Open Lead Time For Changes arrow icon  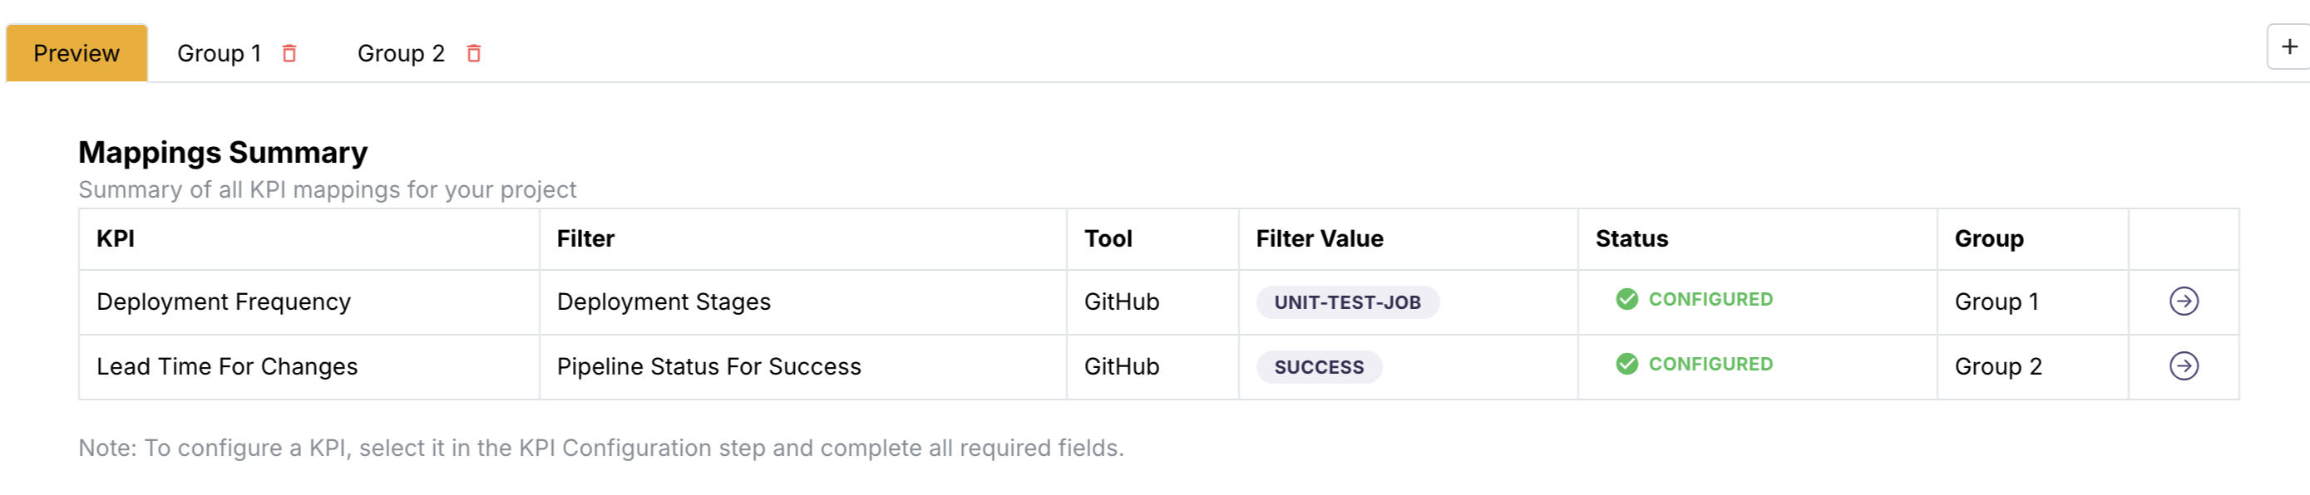[2184, 366]
